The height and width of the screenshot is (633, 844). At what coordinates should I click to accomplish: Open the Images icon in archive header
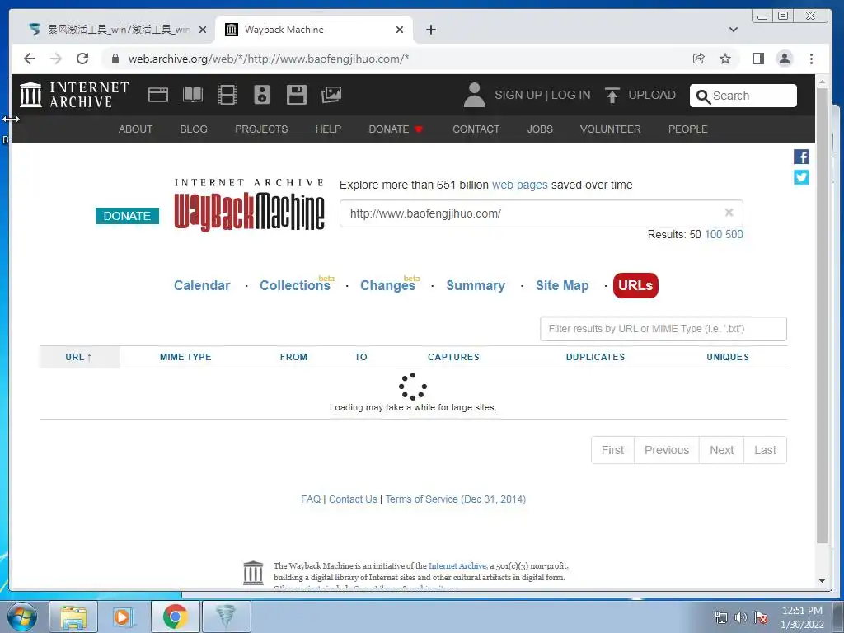331,95
